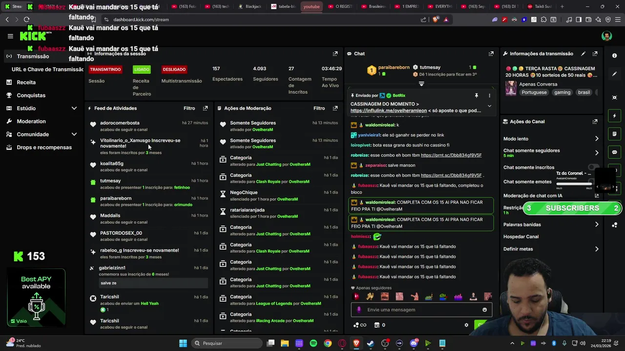Open Palavras banidas arrow
Image resolution: width=625 pixels, height=351 pixels.
tap(596, 225)
